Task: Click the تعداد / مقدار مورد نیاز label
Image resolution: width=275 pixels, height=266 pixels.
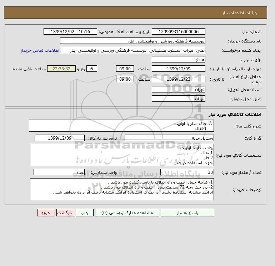Action: 241,172
